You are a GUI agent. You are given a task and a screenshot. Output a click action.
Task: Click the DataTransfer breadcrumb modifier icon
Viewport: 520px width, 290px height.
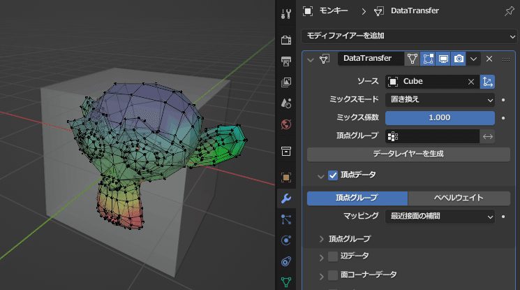[x=379, y=11]
